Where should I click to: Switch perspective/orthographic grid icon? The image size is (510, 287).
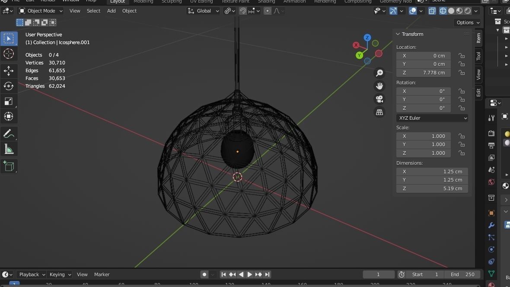[x=379, y=112]
